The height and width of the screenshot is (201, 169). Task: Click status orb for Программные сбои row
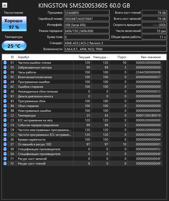click(5, 101)
